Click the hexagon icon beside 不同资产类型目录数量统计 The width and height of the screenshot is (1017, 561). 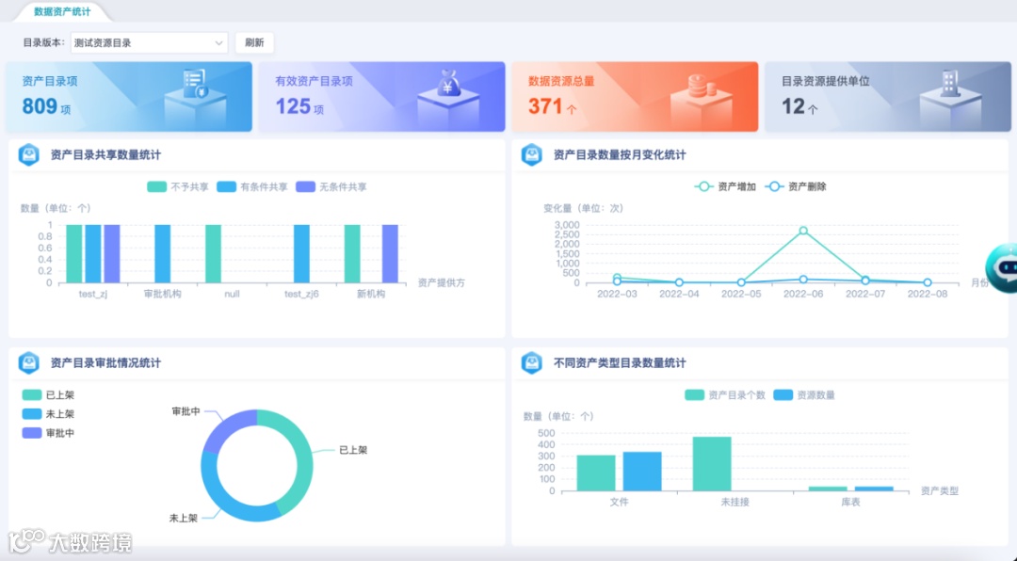[532, 362]
